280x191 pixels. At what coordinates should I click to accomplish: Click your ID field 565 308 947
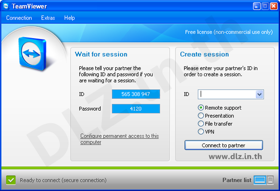136,94
